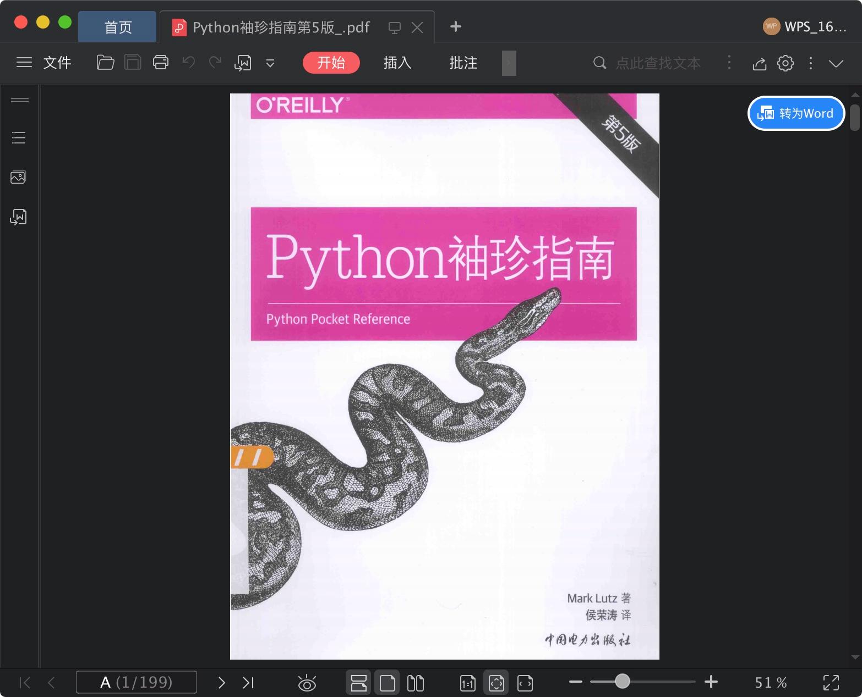The width and height of the screenshot is (862, 697).
Task: Select fit page view
Action: 496,683
